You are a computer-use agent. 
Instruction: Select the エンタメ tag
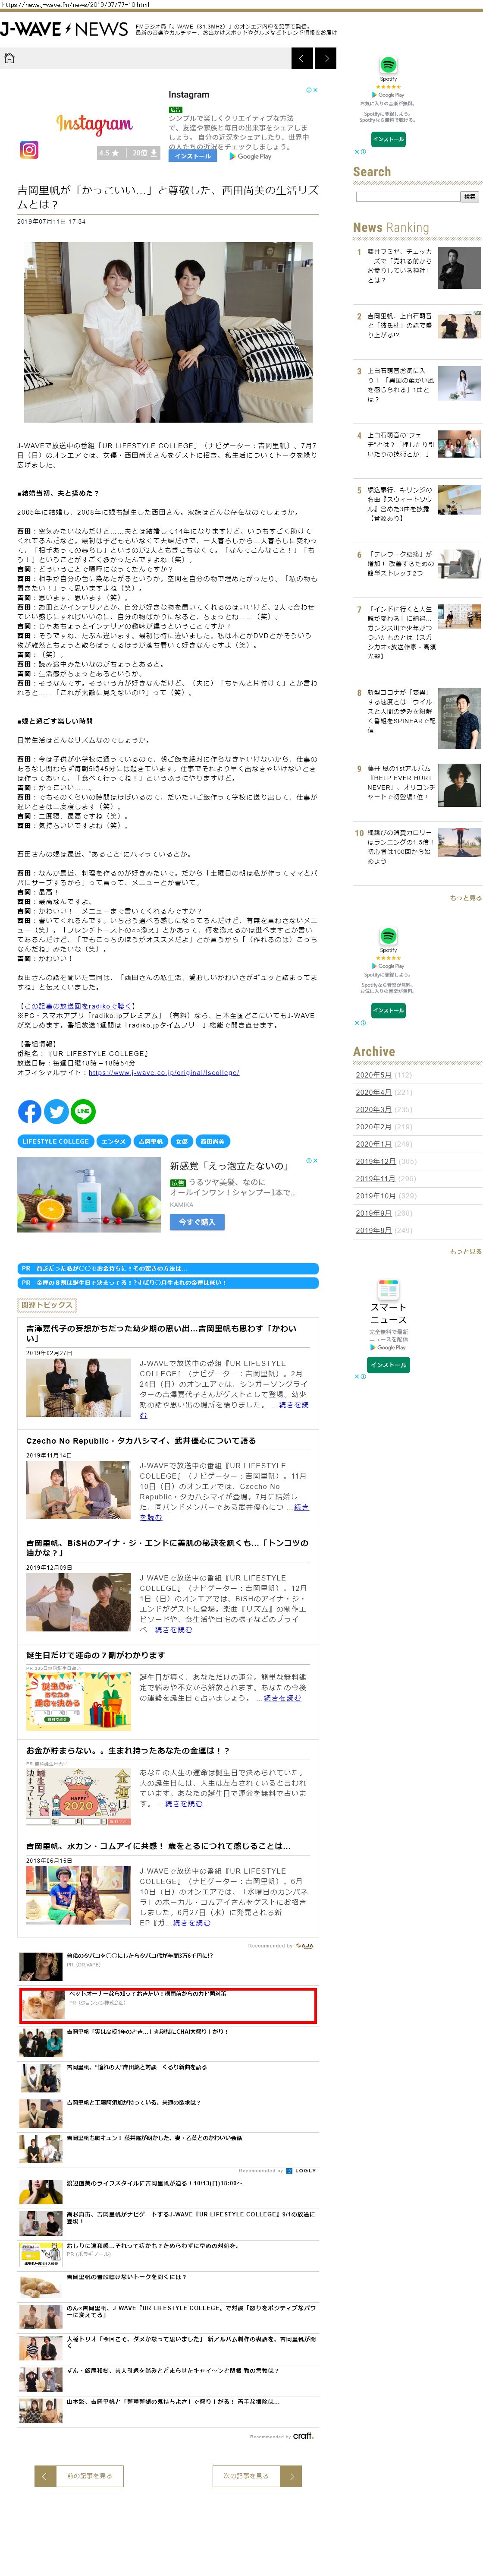click(114, 1141)
